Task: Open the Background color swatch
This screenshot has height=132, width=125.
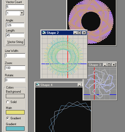Action: tap(15, 96)
